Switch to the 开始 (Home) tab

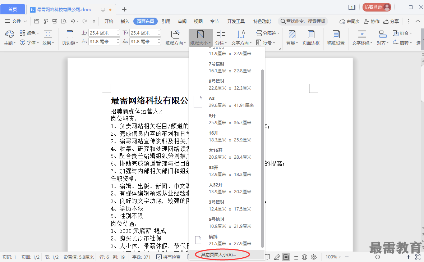coord(109,21)
